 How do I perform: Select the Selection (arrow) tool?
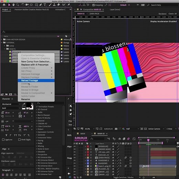click(x=9, y=5)
